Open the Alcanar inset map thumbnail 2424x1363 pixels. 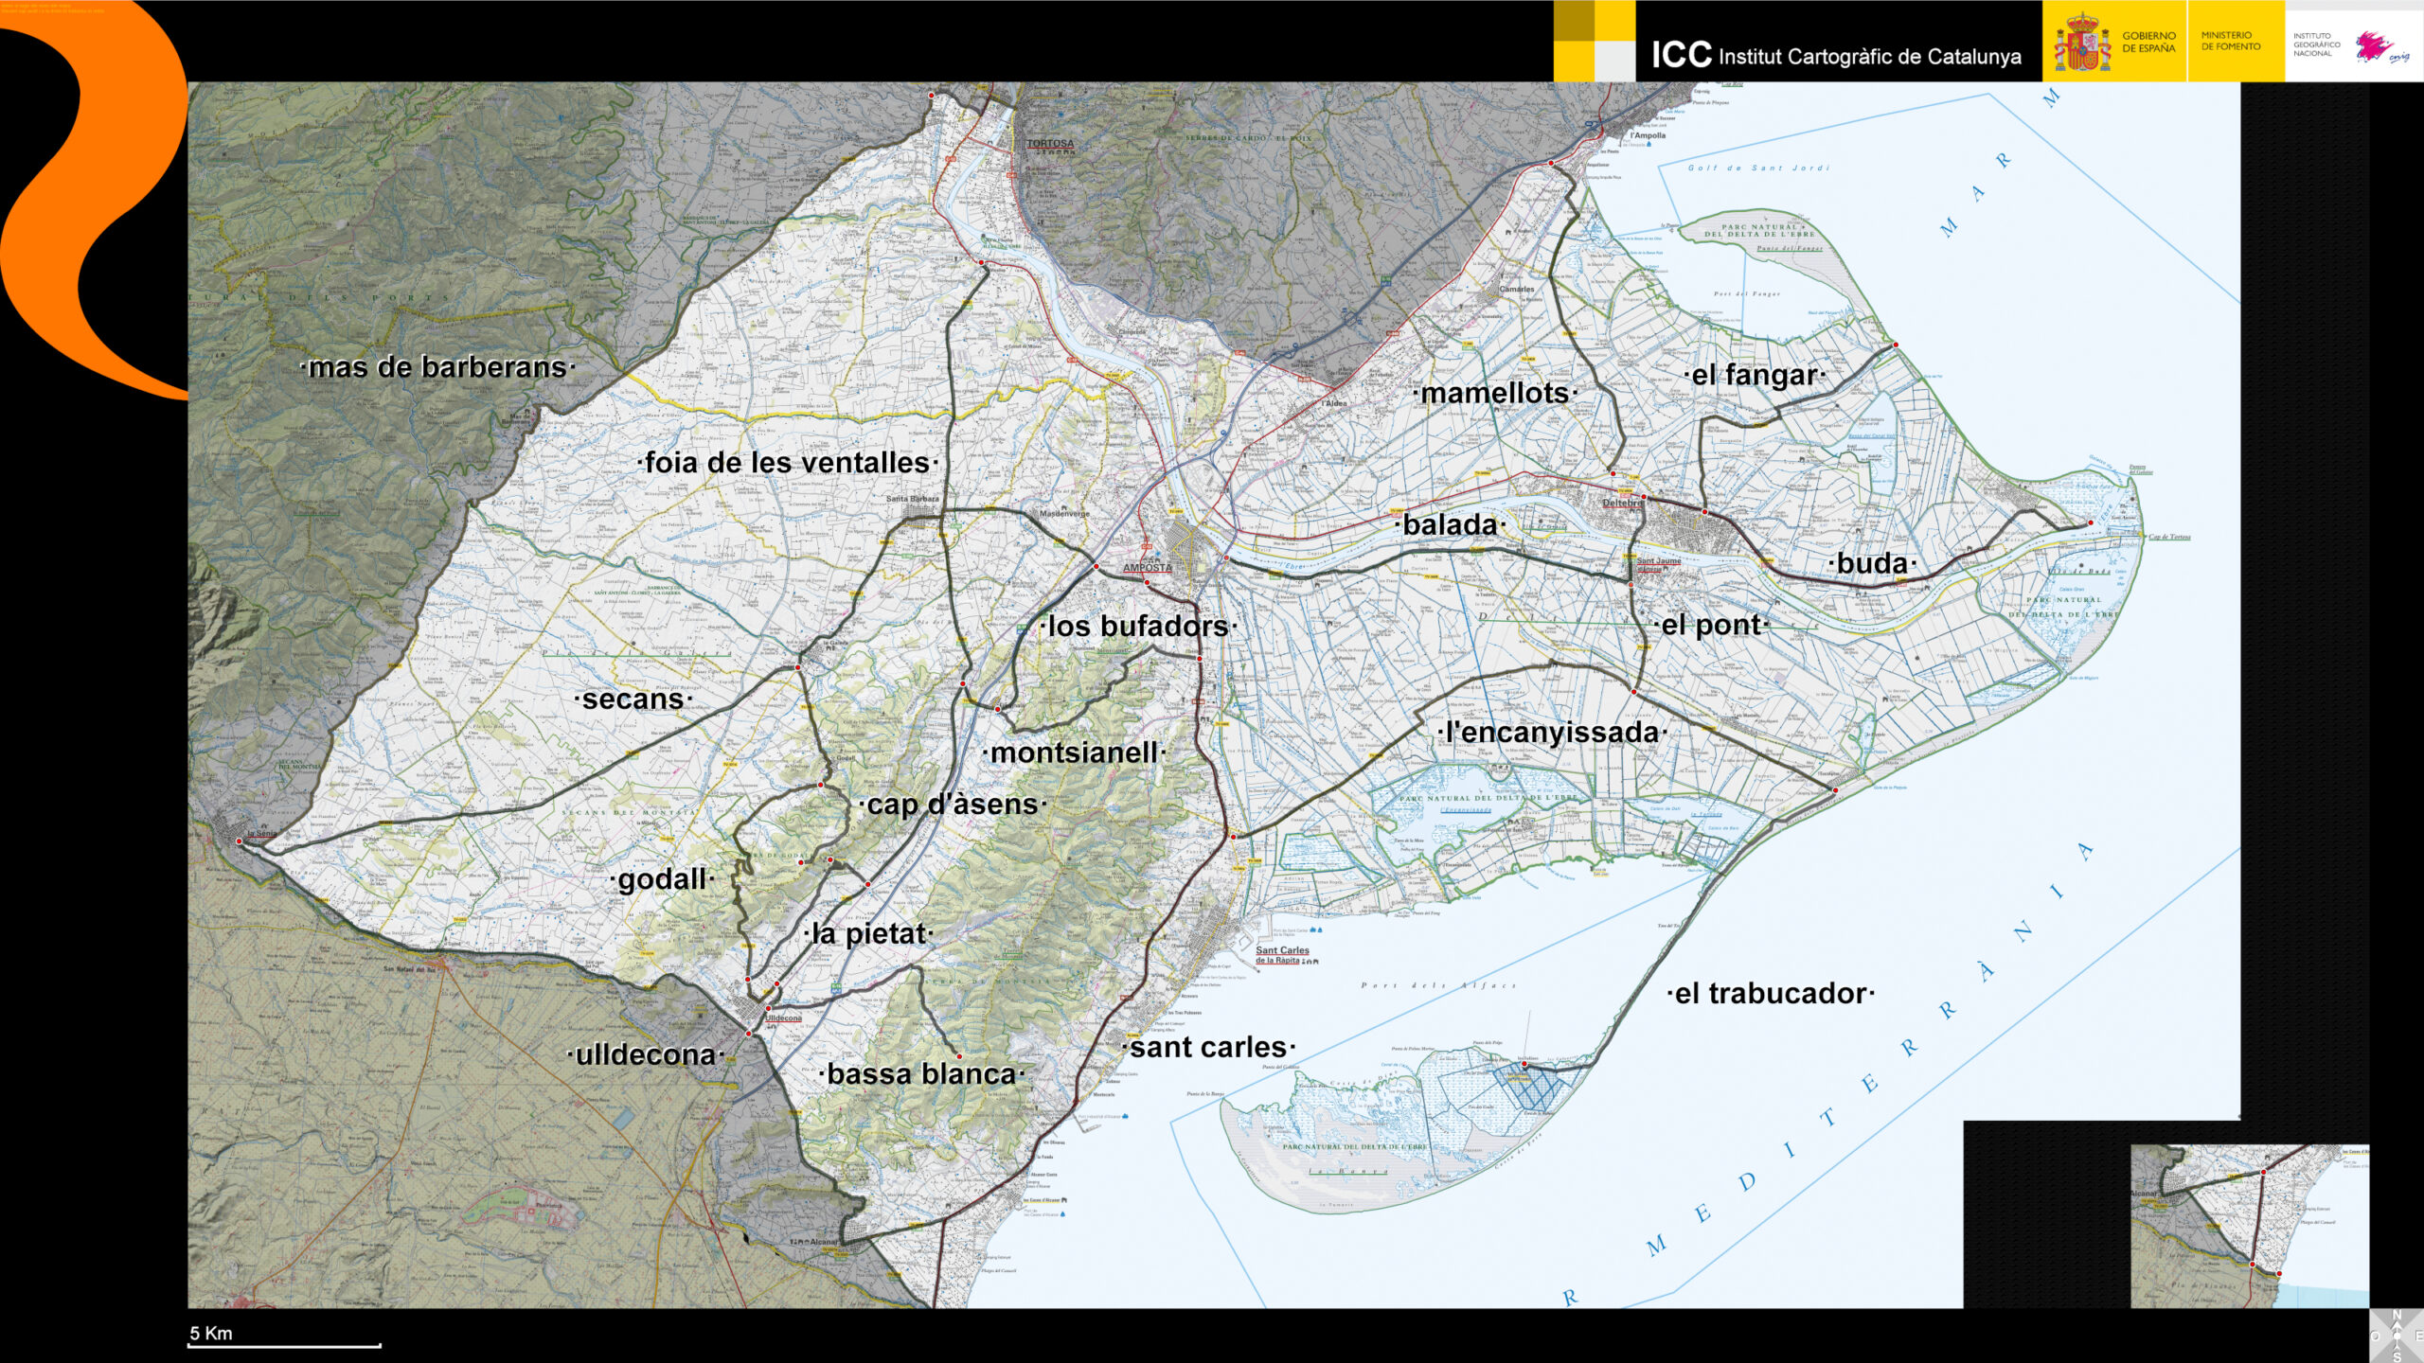2249,1226
